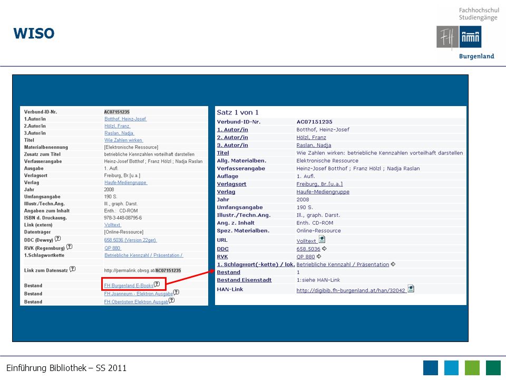The height and width of the screenshot is (380, 506).
Task: Open Hölzl, Franz link in right record
Action: 312,137
